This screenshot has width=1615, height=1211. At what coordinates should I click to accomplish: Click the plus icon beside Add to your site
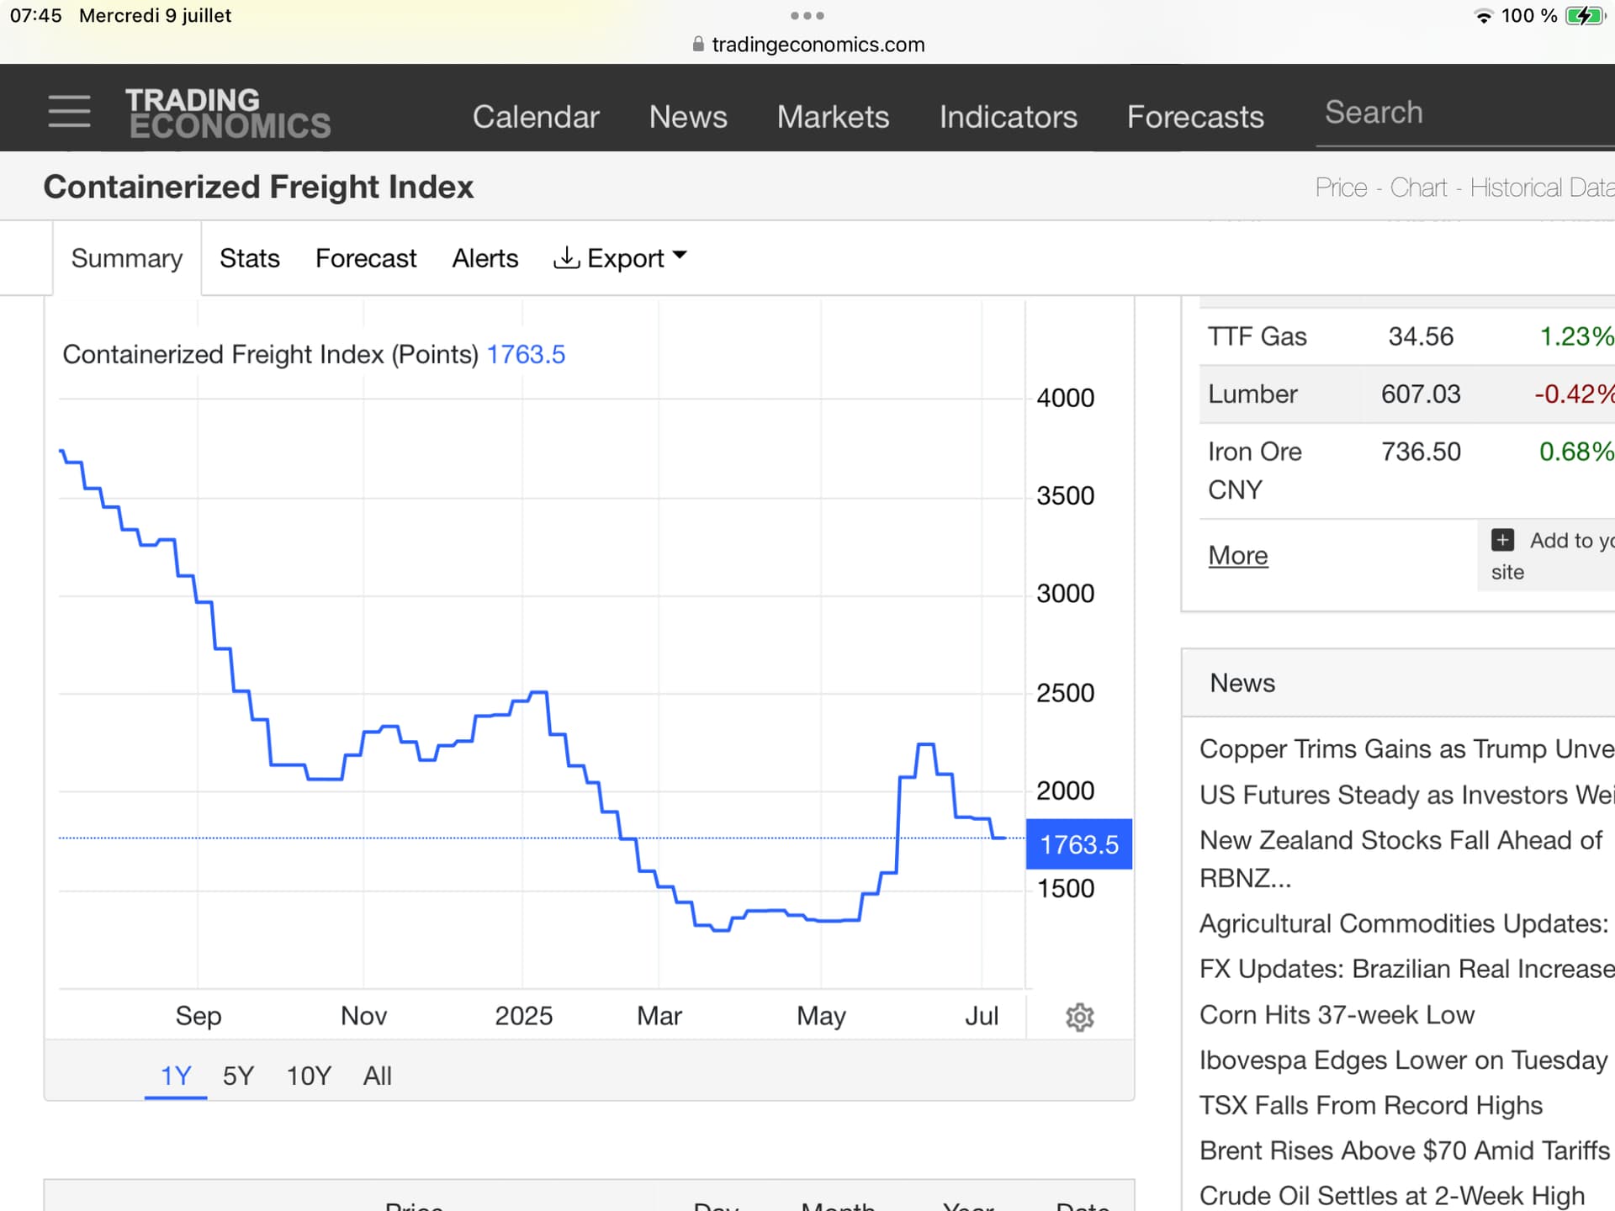1502,540
